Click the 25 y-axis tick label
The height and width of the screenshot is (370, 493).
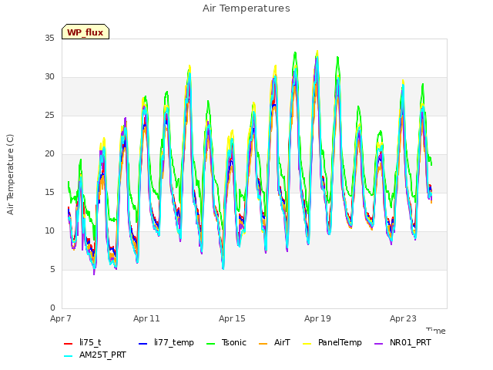tap(49, 115)
